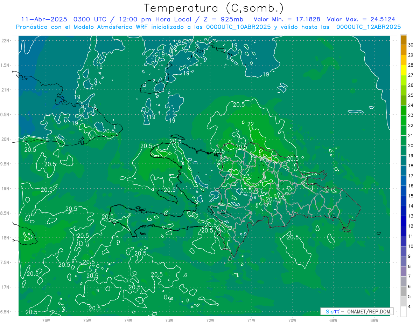Pick the orange swatch above 30 on the scale
The height and width of the screenshot is (325, 420).
click(x=404, y=40)
